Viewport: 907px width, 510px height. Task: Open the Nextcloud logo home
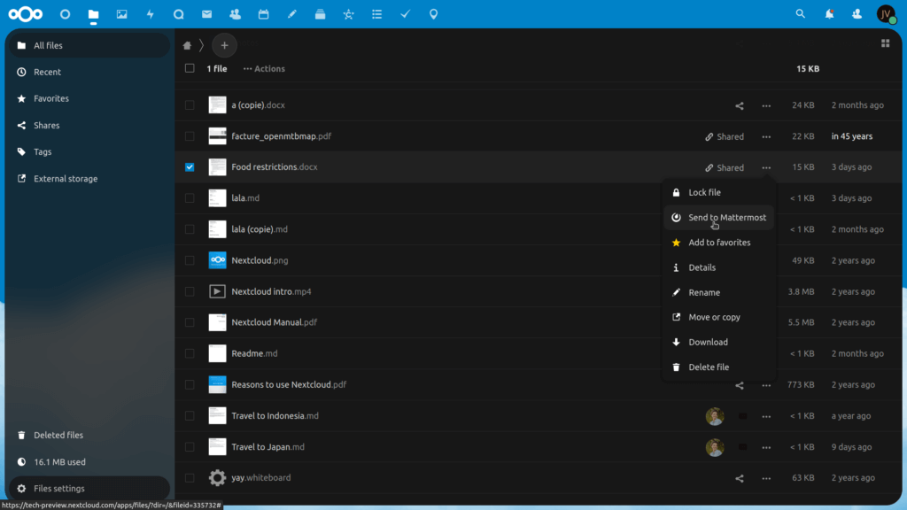point(26,14)
